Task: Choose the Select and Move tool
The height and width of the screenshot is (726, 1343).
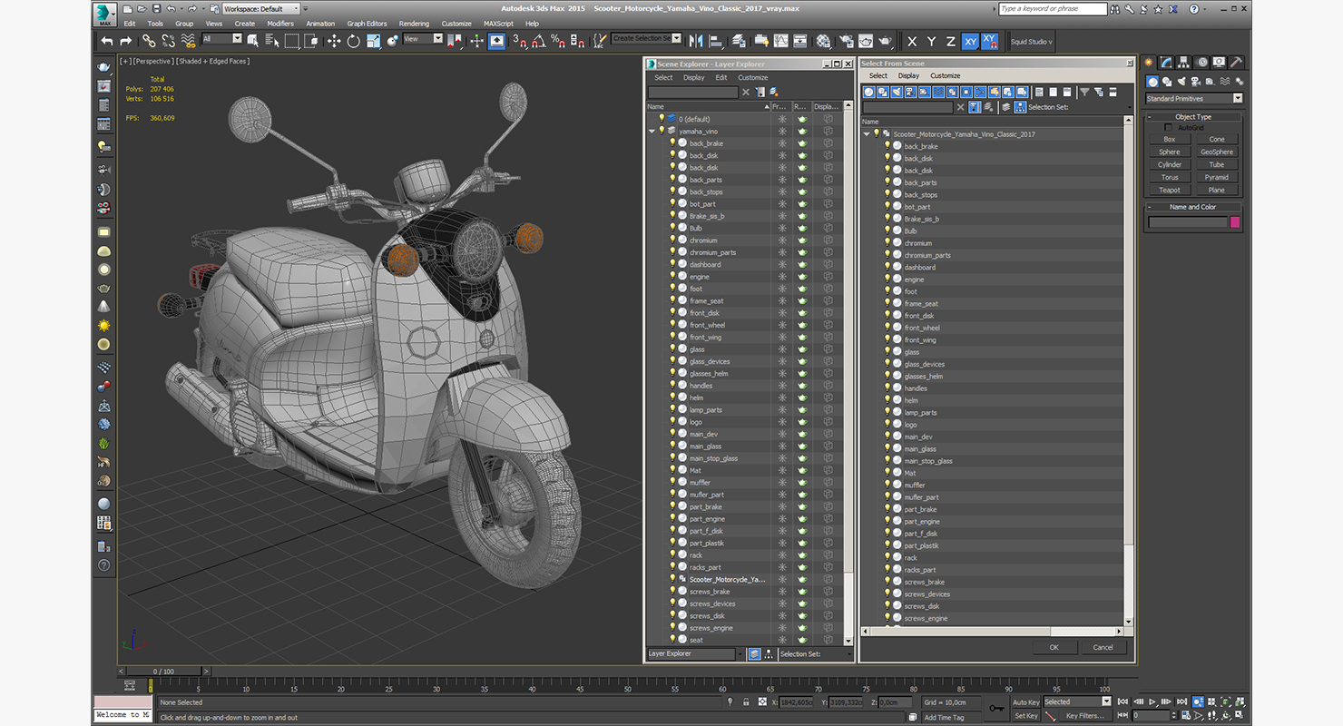Action: point(334,41)
